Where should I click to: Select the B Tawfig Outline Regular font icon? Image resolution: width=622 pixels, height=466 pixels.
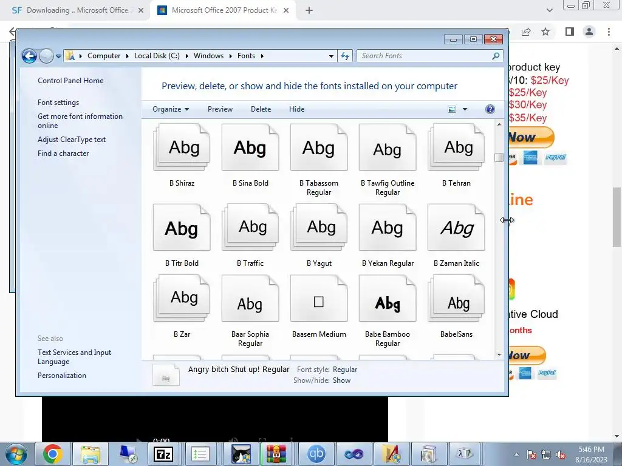tap(388, 147)
